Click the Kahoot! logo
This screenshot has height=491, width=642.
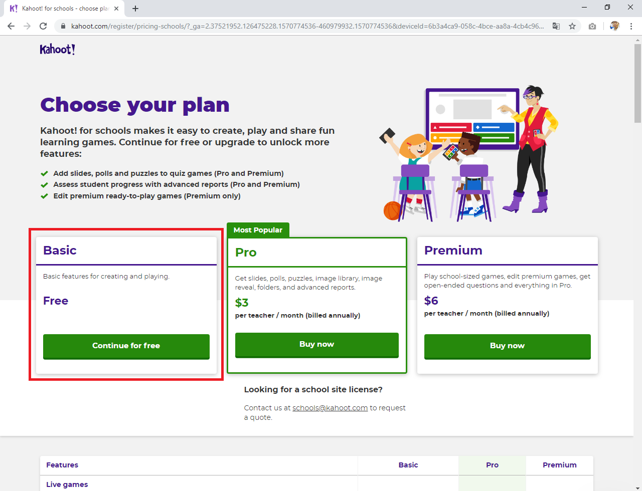(x=57, y=49)
